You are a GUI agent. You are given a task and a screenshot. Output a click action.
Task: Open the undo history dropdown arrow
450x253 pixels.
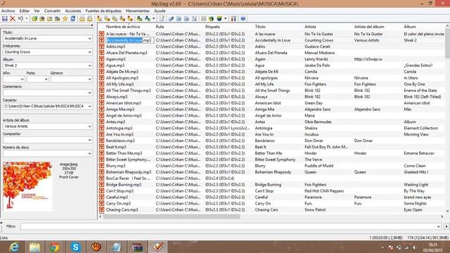point(27,19)
